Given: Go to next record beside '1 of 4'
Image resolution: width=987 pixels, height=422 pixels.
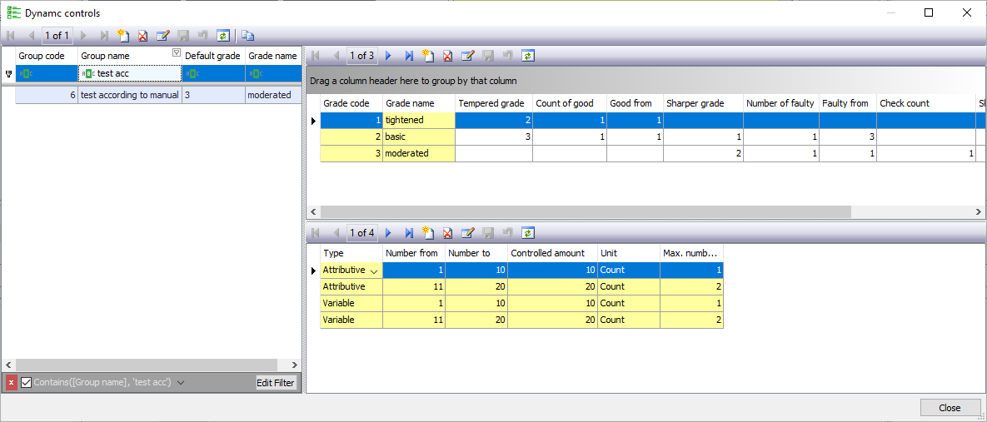Looking at the screenshot, I should (x=388, y=233).
